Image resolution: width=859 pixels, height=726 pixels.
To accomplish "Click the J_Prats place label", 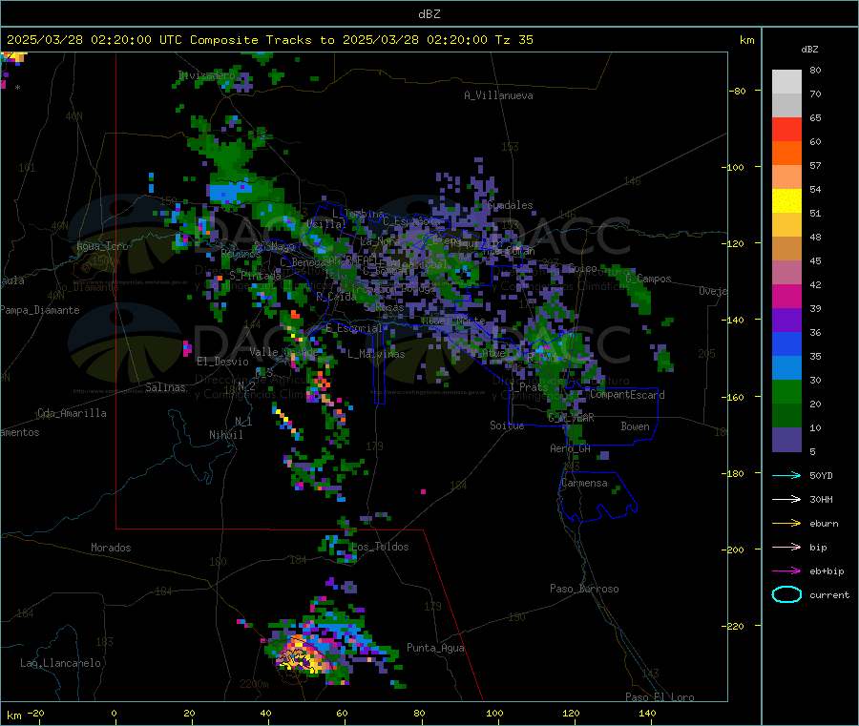I will coord(529,387).
